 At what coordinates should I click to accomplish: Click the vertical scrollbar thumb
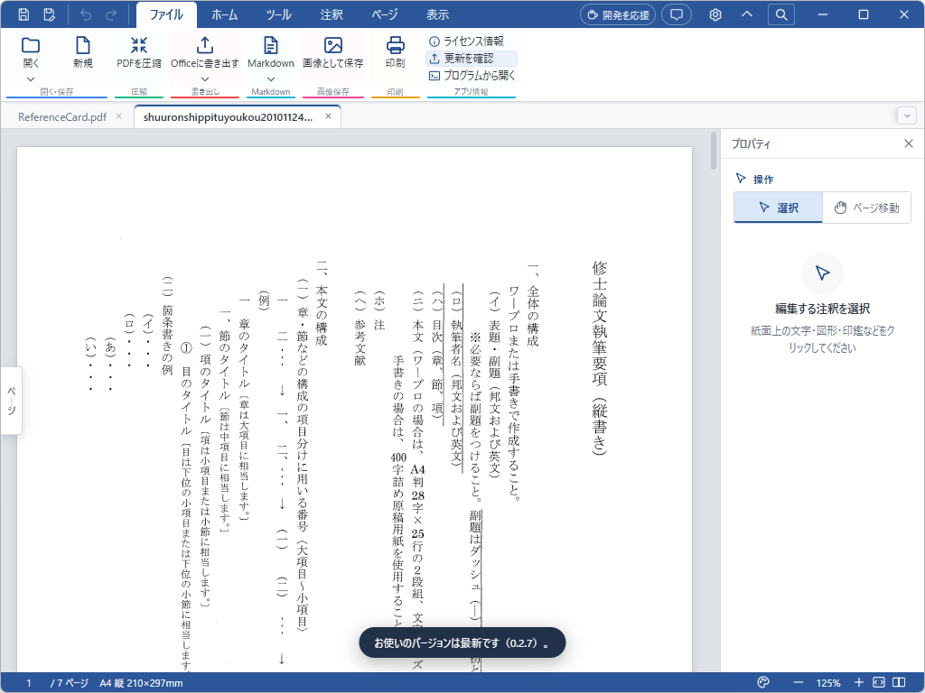[x=714, y=151]
